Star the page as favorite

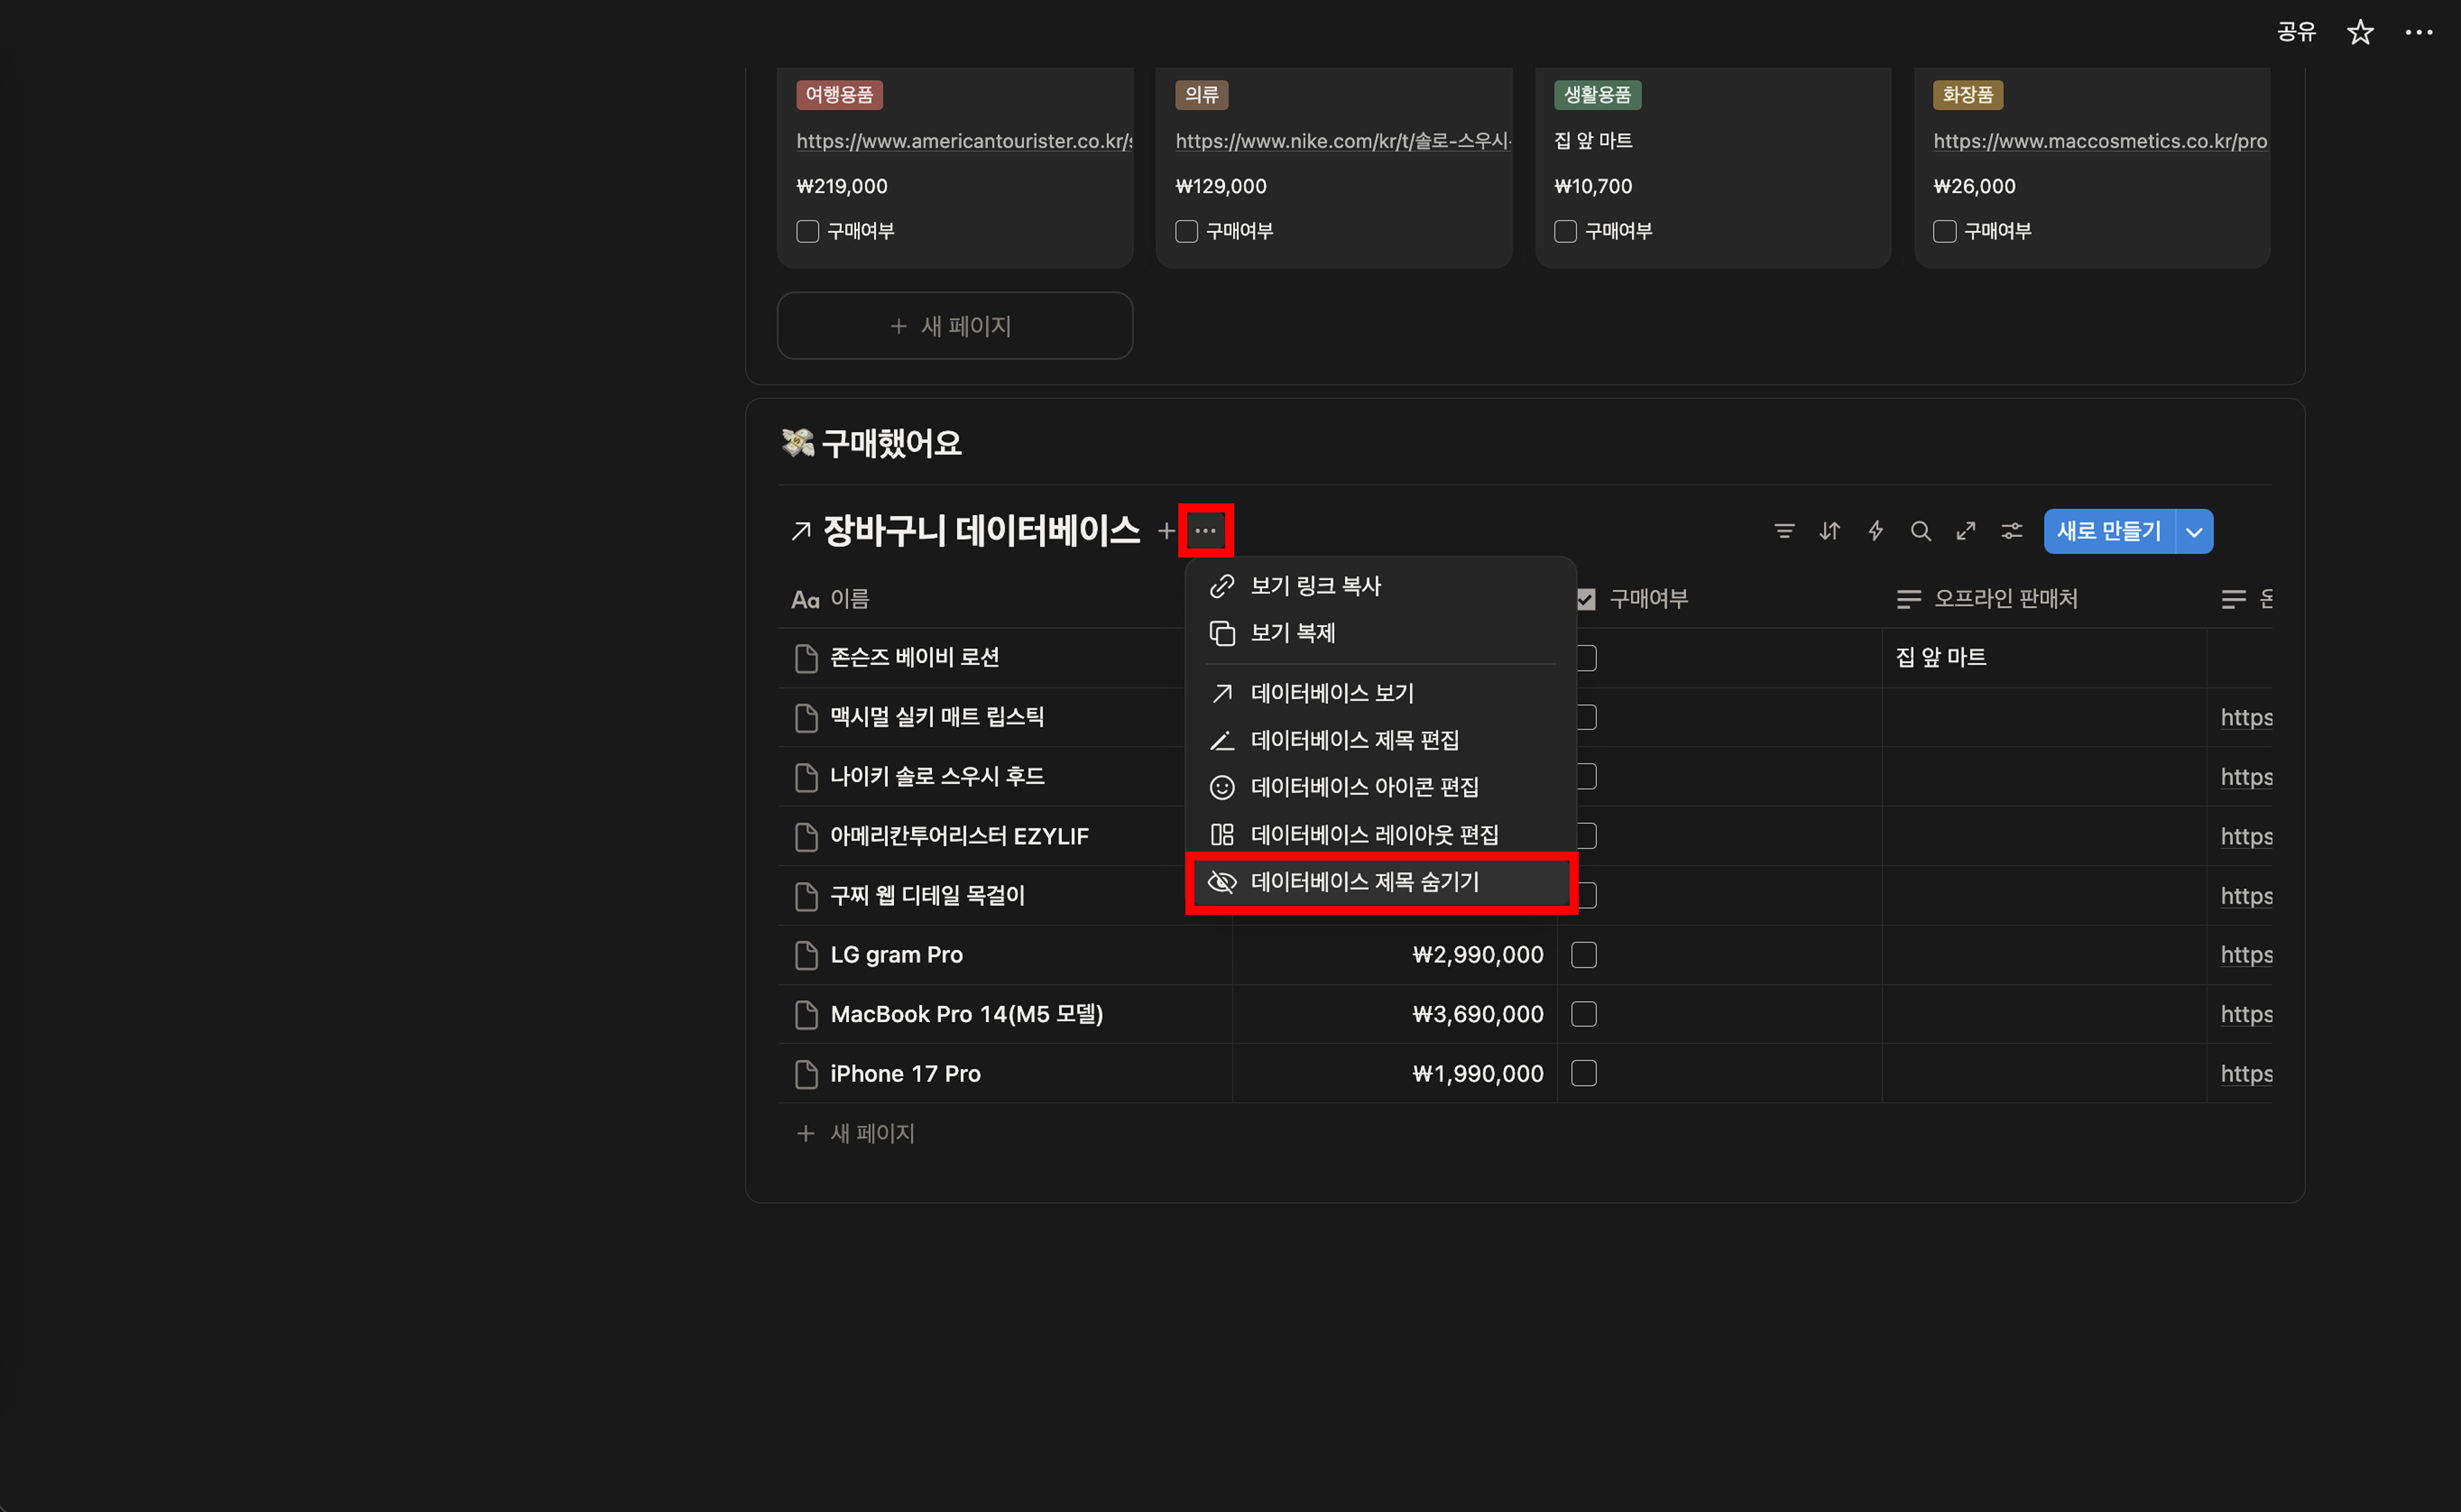click(2360, 32)
